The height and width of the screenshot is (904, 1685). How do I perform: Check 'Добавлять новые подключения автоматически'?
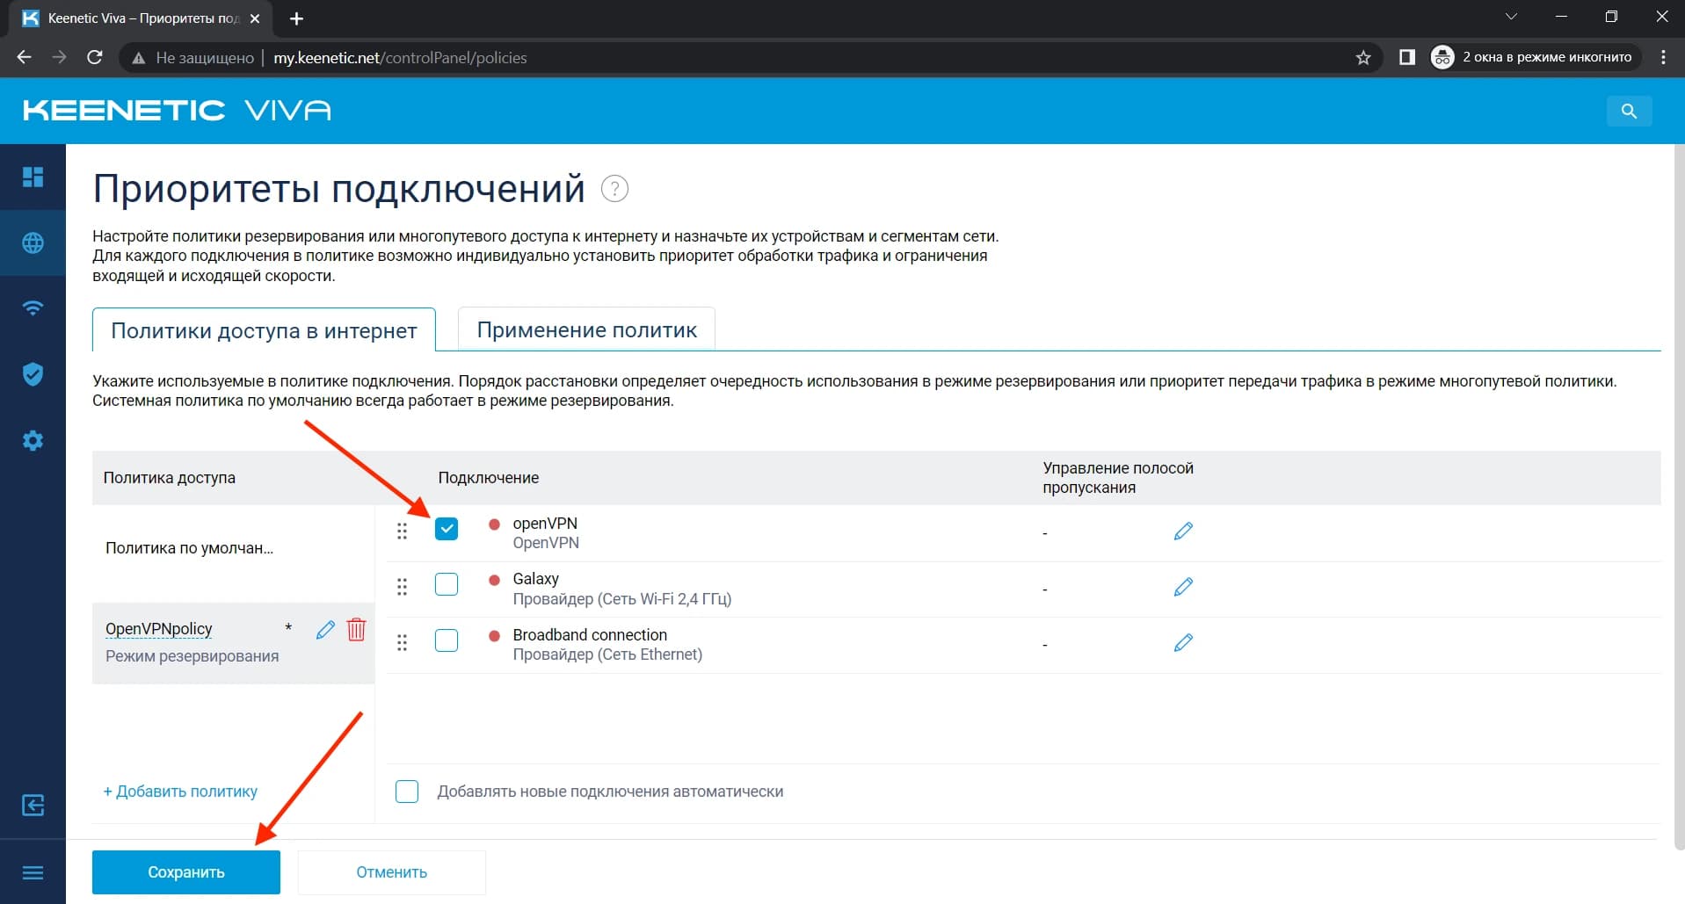coord(407,792)
